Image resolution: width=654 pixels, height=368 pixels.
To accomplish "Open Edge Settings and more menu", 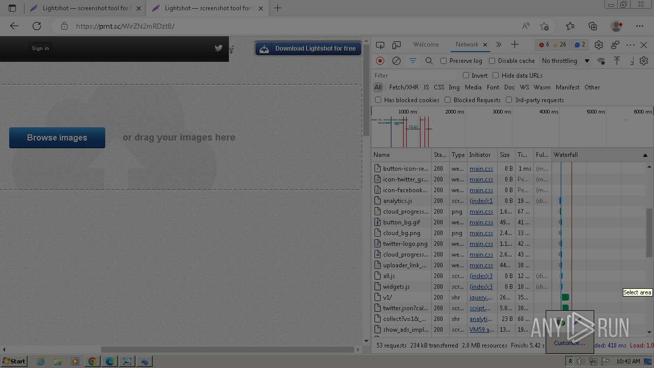I will click(x=640, y=26).
